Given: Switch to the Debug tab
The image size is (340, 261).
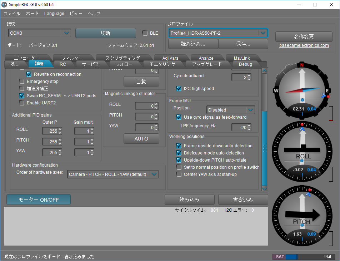Looking at the screenshot, I should (245, 64).
